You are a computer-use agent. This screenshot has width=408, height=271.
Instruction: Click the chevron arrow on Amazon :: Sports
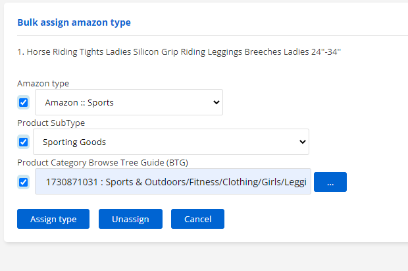pyautogui.click(x=217, y=102)
